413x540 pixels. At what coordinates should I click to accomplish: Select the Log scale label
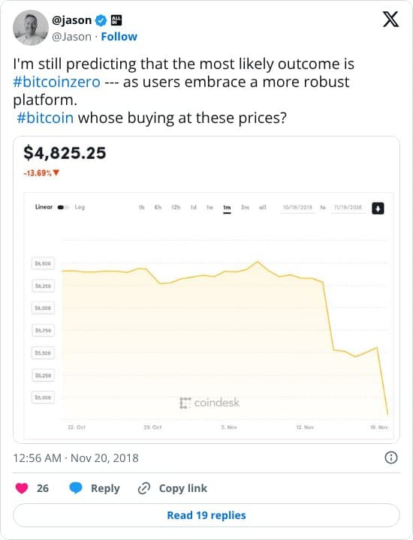pos(80,207)
